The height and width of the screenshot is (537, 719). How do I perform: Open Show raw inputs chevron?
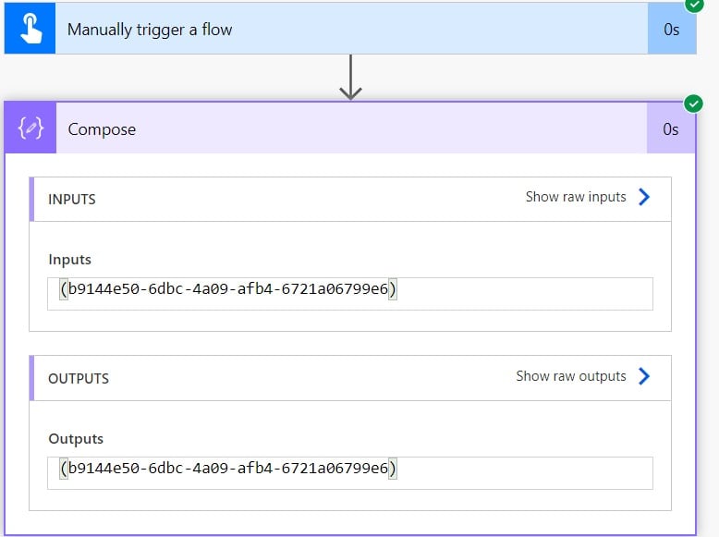[644, 197]
